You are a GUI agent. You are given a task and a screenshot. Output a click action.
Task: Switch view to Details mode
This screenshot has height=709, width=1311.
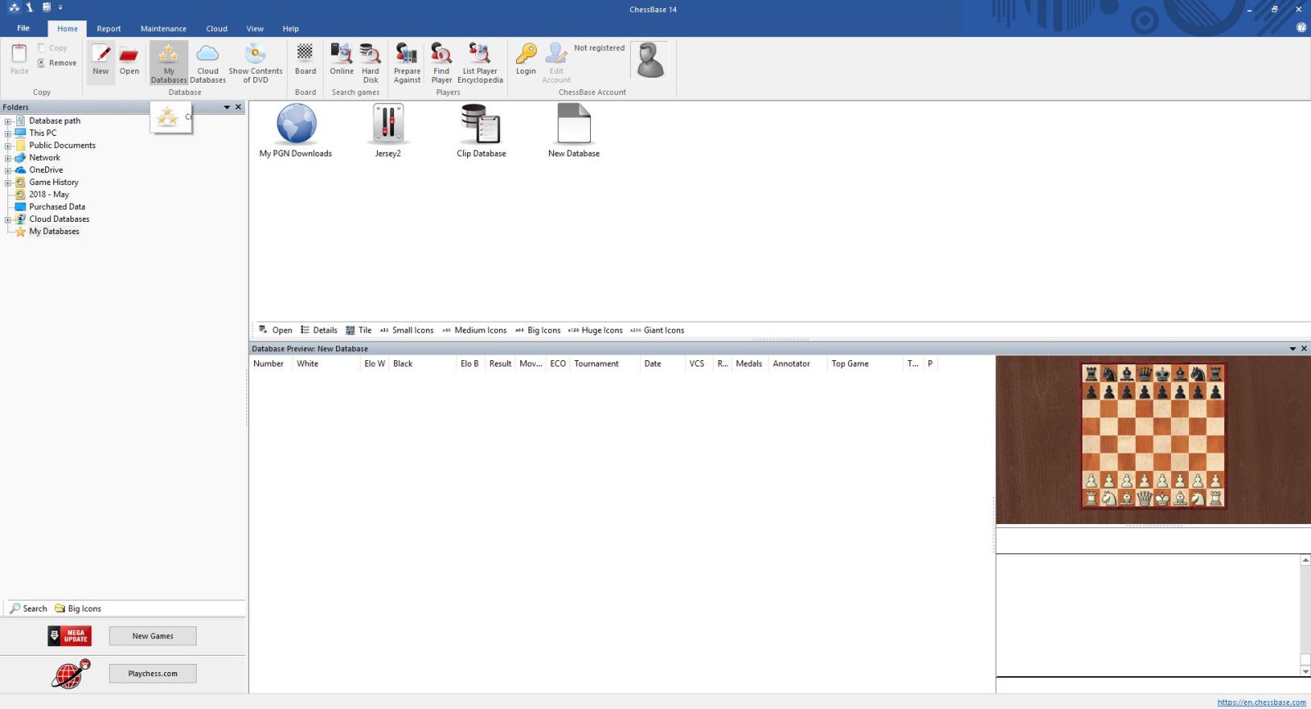pyautogui.click(x=319, y=331)
